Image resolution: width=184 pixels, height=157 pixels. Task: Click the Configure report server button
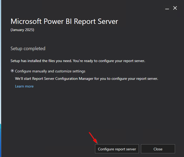click(x=117, y=149)
